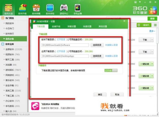Image resolution: width=159 pixels, height=117 pixels.
Task: Open the list view menu icon beside 一键装机
Action: click(x=155, y=25)
